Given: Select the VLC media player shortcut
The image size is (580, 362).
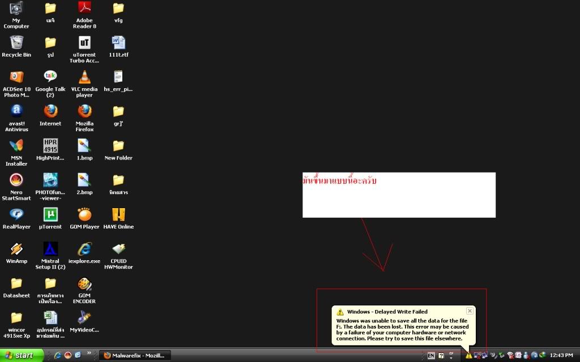Looking at the screenshot, I should click(84, 77).
